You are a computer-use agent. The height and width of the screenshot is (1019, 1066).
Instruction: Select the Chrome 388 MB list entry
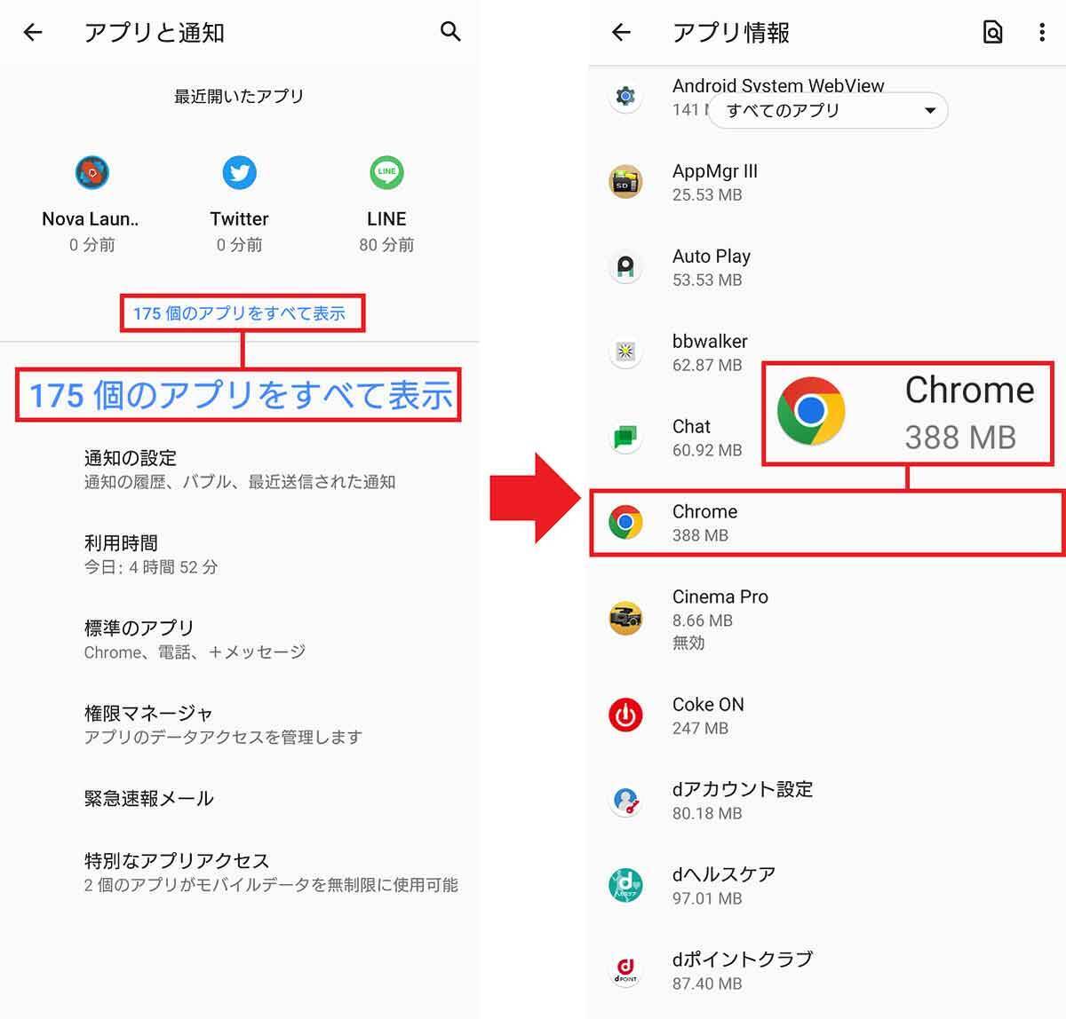click(827, 523)
